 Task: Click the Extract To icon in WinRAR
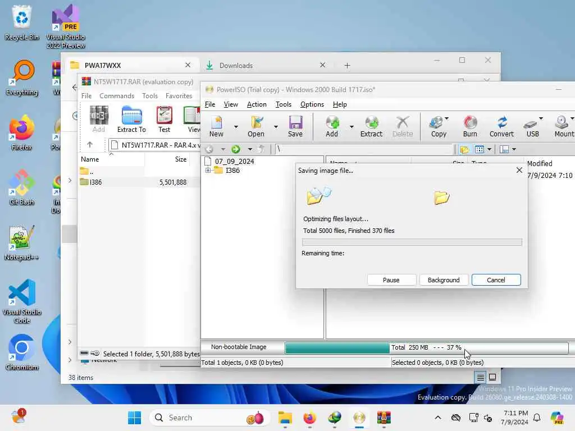pyautogui.click(x=131, y=119)
